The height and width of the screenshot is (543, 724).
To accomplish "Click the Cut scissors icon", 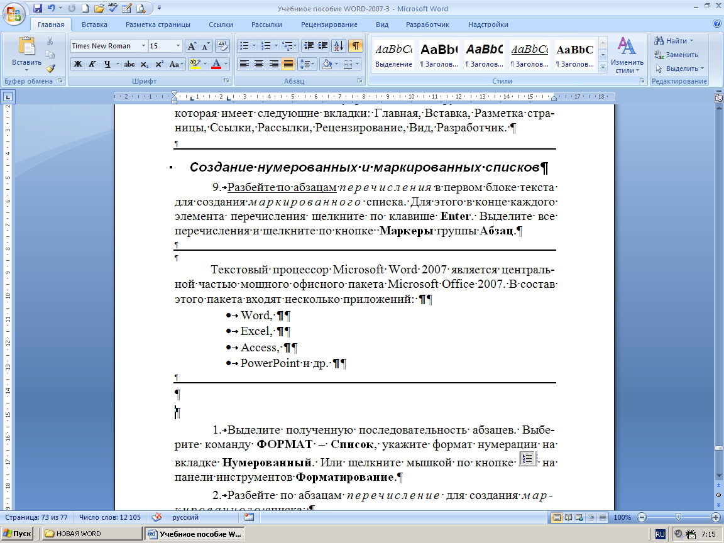I will 50,41.
